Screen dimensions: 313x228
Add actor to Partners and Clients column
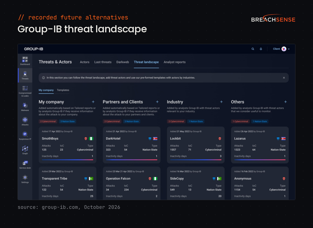(157, 102)
